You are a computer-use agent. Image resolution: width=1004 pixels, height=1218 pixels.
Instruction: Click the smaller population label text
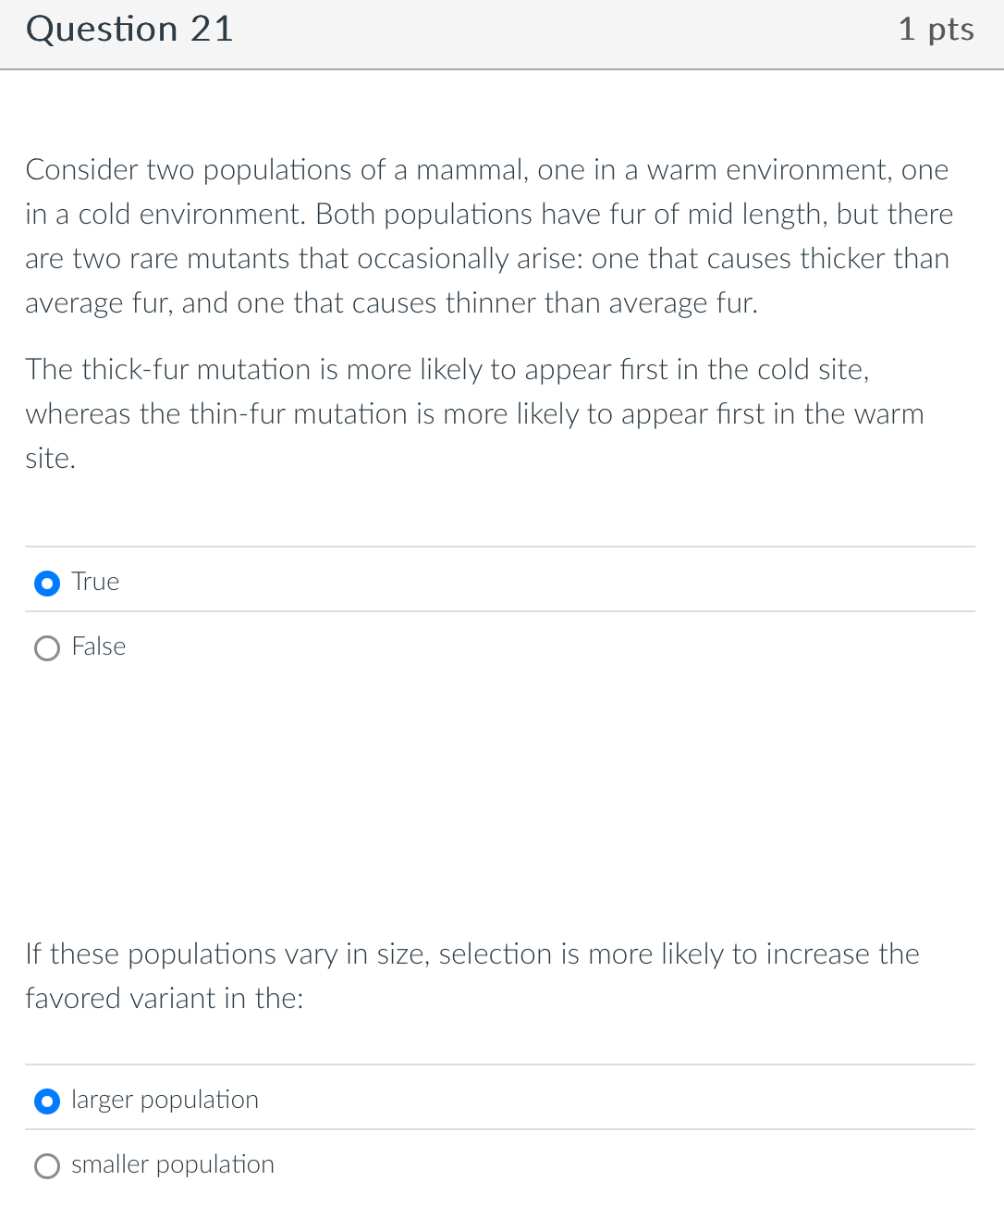(172, 1164)
